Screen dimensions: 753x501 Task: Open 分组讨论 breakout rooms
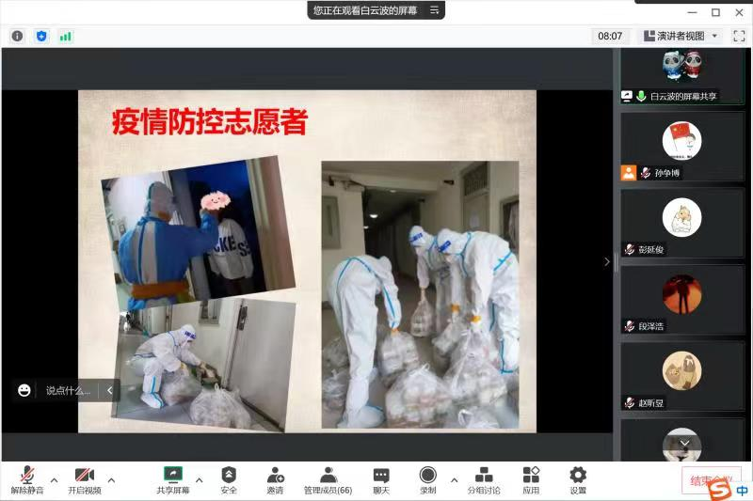484,479
